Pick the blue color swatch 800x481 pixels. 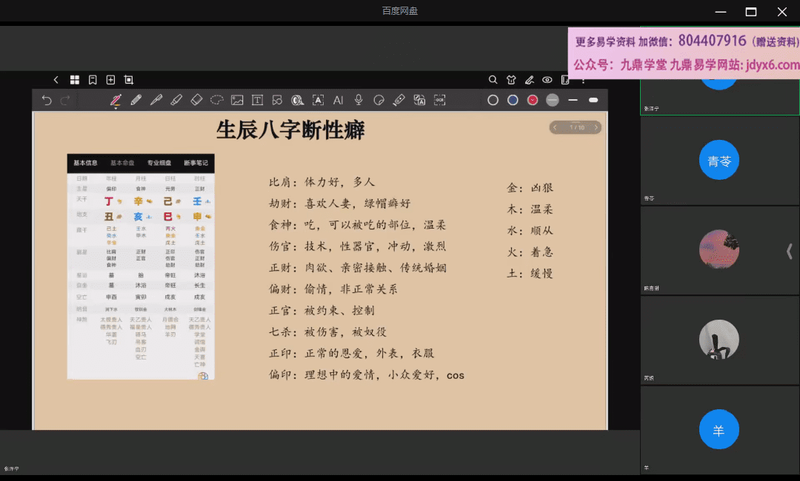tap(513, 100)
